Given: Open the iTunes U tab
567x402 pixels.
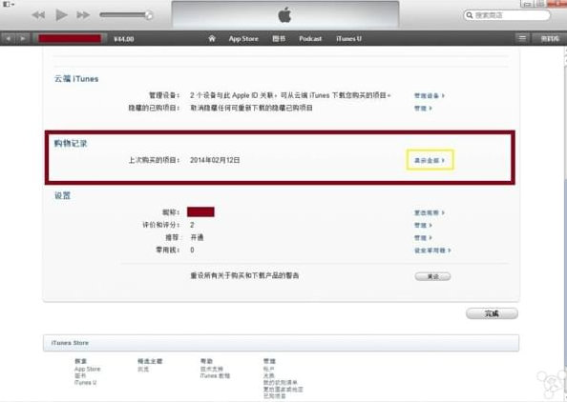Looking at the screenshot, I should pyautogui.click(x=348, y=39).
